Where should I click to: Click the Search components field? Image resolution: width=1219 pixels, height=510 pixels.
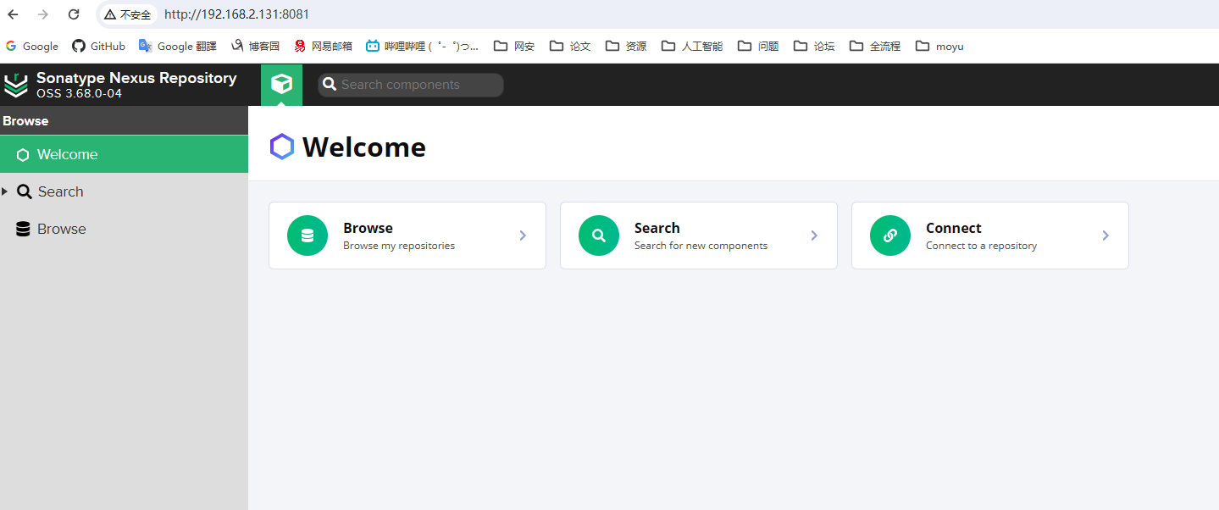click(x=411, y=85)
